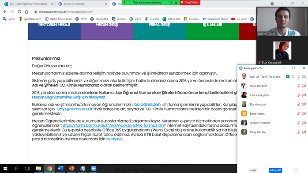308x173 pixels.
Task: Click the sharing shield icon beside Stop Share
Action: tap(176, 2)
